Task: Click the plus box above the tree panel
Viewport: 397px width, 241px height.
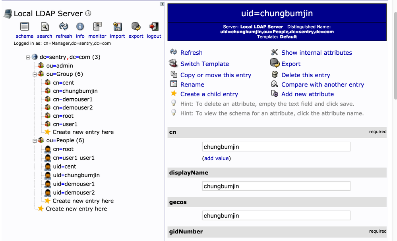Action: (162, 4)
